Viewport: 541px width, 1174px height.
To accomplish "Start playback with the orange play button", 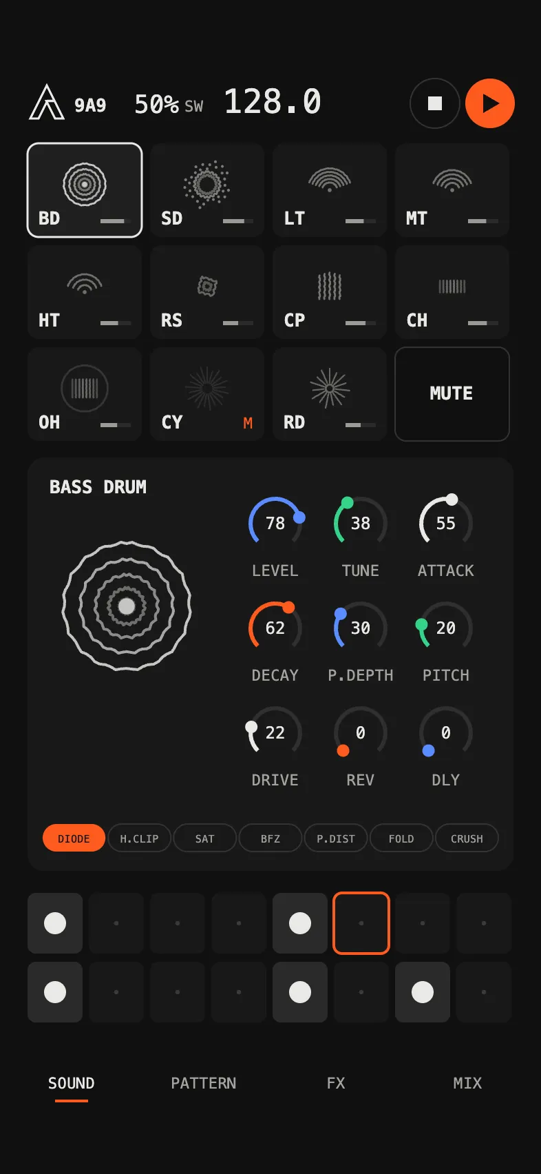I will click(x=490, y=103).
